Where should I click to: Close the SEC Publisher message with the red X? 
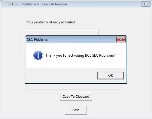[121, 39]
